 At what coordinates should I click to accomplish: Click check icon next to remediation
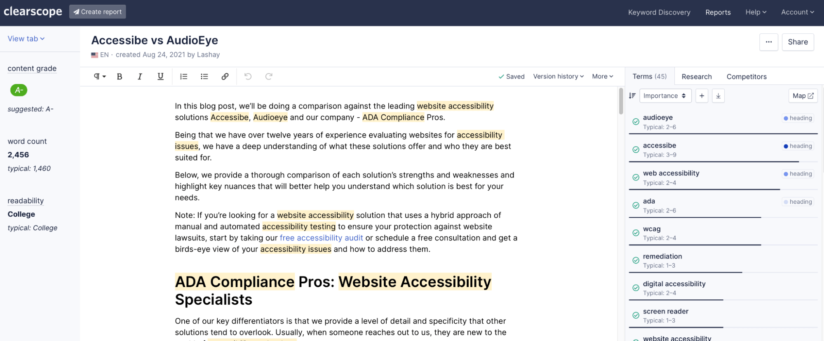(636, 261)
